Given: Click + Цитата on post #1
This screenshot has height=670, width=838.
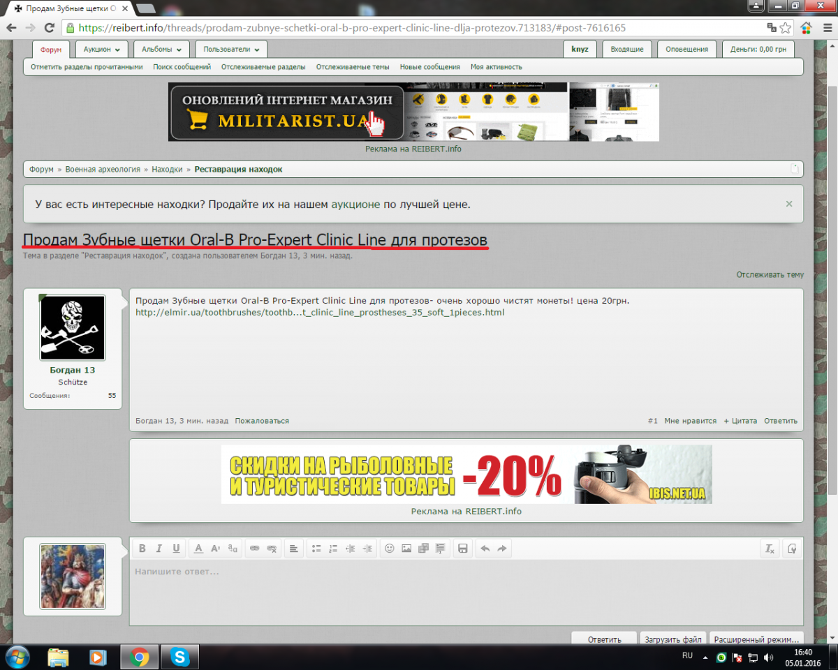Looking at the screenshot, I should pyautogui.click(x=740, y=421).
